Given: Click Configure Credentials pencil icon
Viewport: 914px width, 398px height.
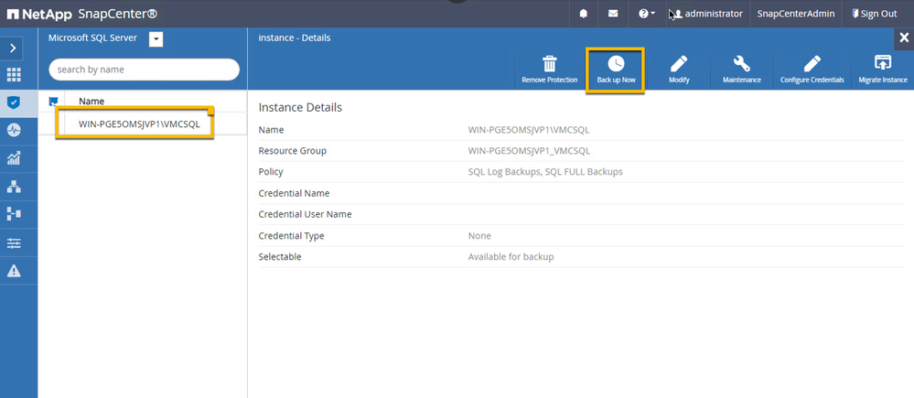Looking at the screenshot, I should tap(812, 64).
